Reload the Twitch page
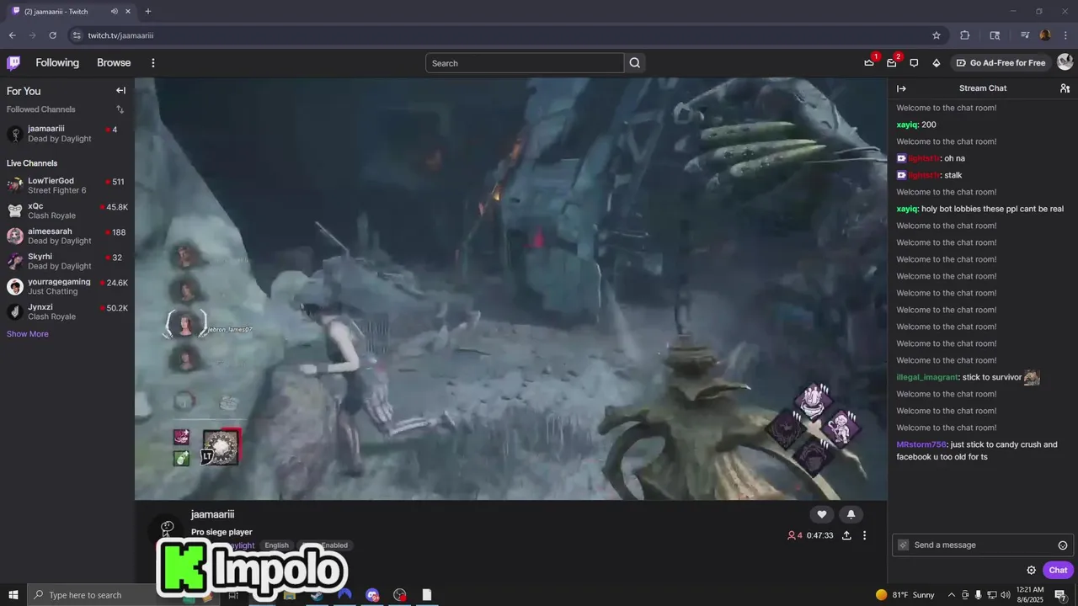The image size is (1078, 606). pos(52,35)
